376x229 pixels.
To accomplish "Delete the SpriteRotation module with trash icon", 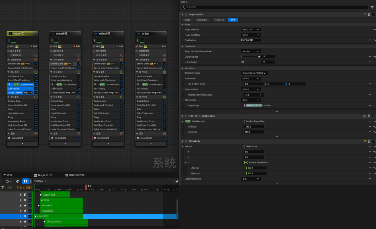I will 369,116.
